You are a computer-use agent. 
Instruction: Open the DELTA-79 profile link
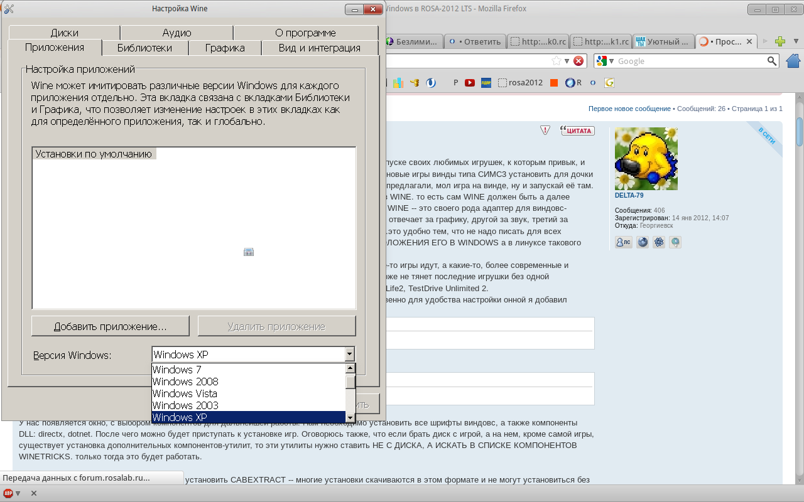(629, 195)
